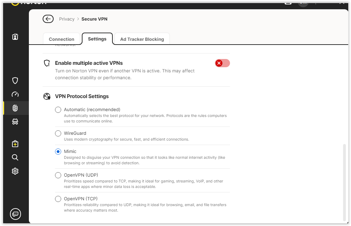Open the home dashboard sidebar icon
Image resolution: width=351 pixels, height=226 pixels.
[15, 37]
